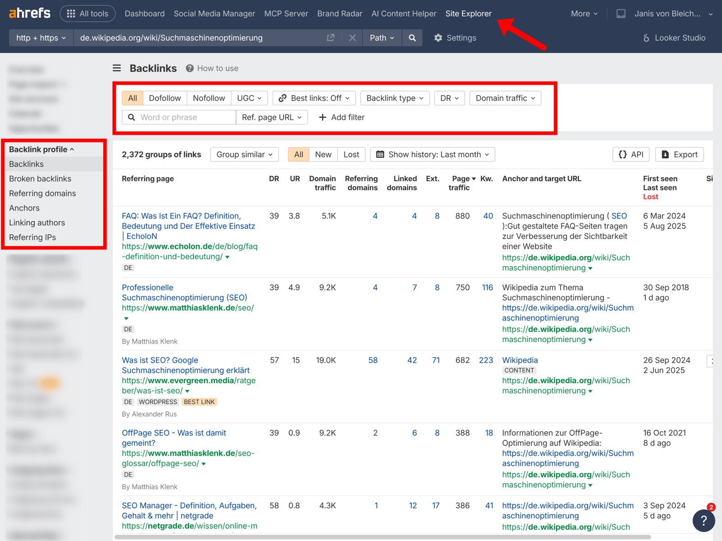722x541 pixels.
Task: Switch to Lost links view
Action: (x=351, y=154)
